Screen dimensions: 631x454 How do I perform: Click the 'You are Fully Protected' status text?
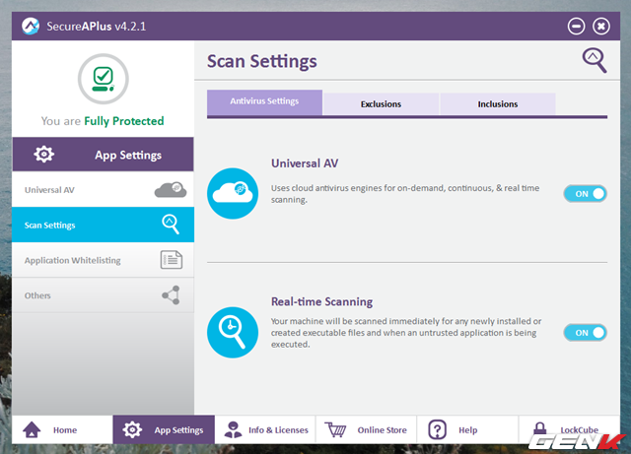103,121
